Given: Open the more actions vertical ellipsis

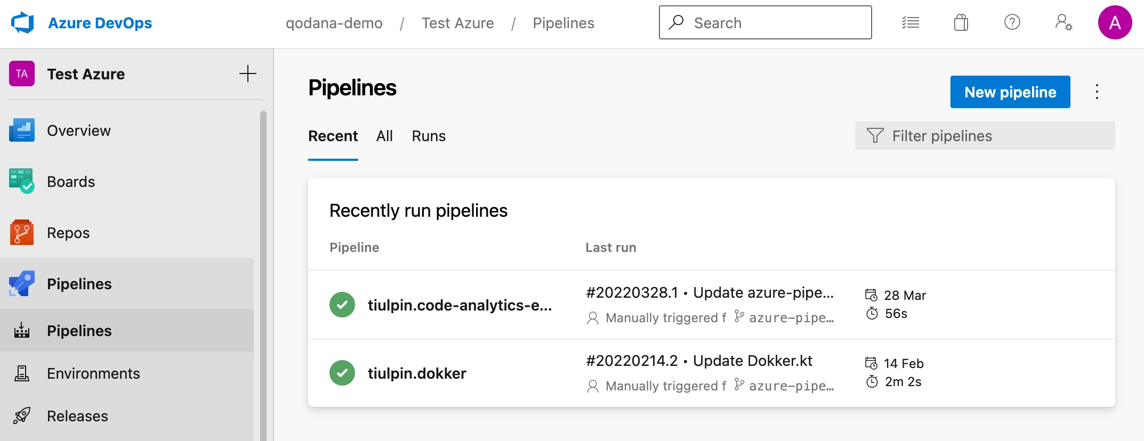Looking at the screenshot, I should pyautogui.click(x=1097, y=92).
